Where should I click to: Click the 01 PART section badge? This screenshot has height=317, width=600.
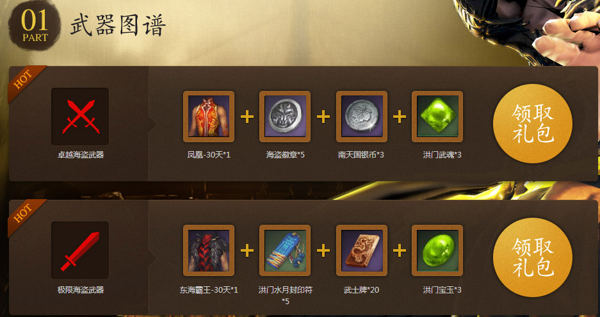(x=35, y=25)
